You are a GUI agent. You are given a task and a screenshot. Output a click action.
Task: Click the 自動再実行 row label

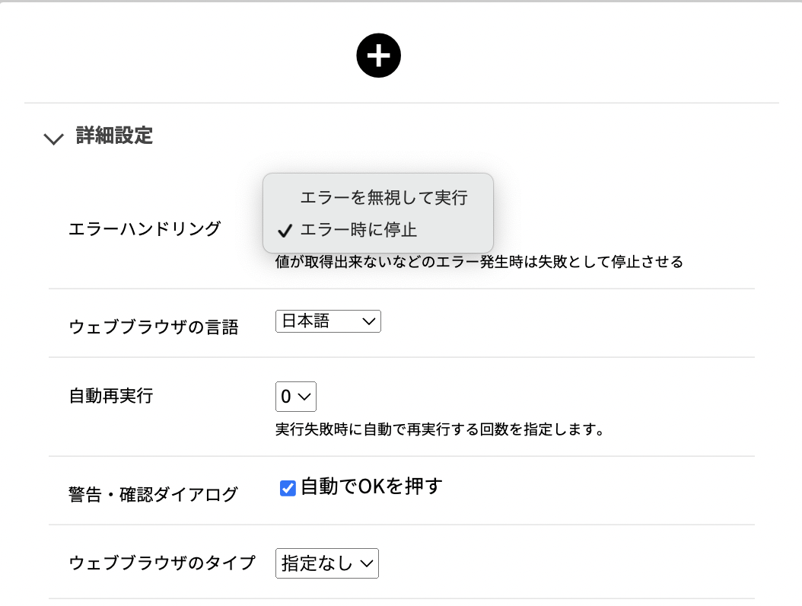111,396
